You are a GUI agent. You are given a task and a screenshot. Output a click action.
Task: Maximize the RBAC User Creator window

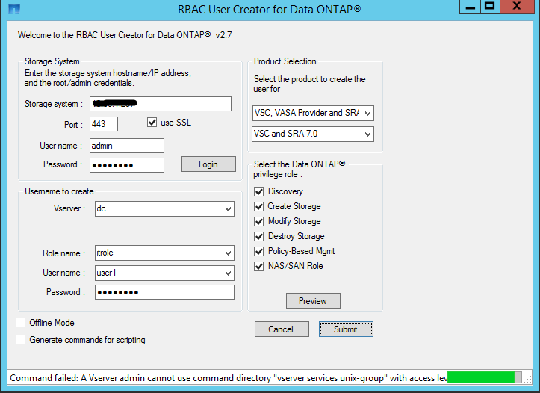[x=490, y=7]
